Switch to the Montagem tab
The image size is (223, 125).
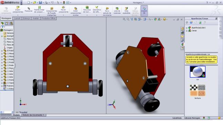click(x=6, y=19)
